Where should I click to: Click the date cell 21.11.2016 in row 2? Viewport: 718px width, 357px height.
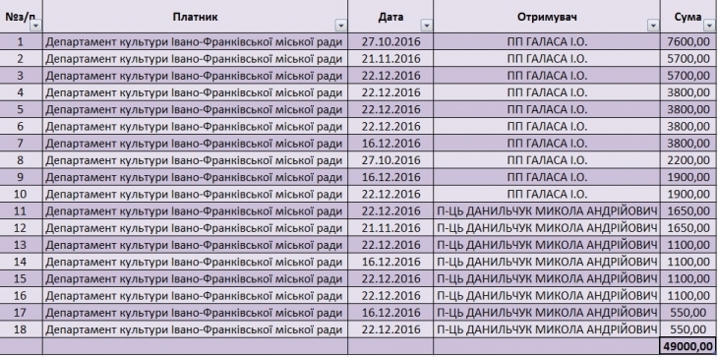[390, 59]
